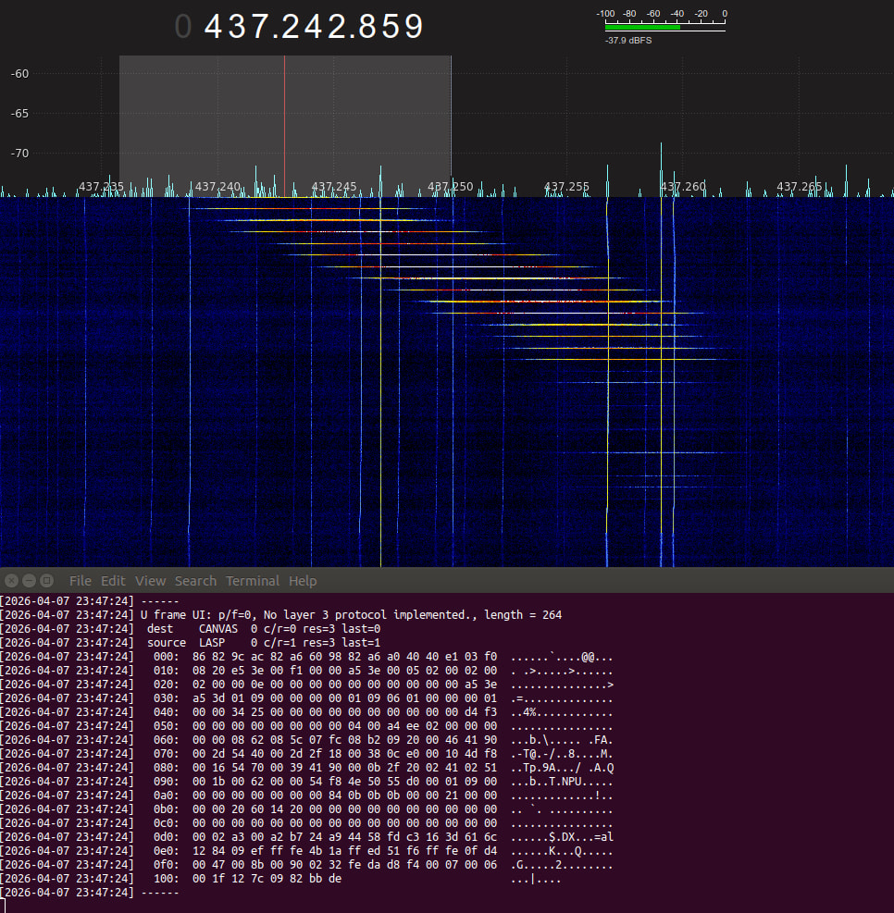Maximize the terminal window

(47, 581)
